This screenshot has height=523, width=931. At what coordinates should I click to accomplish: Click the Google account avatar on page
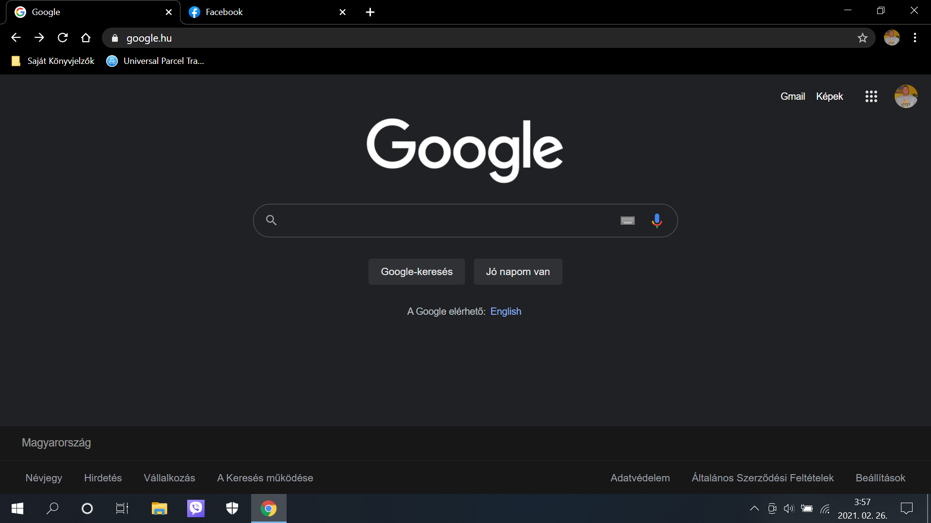(x=905, y=96)
